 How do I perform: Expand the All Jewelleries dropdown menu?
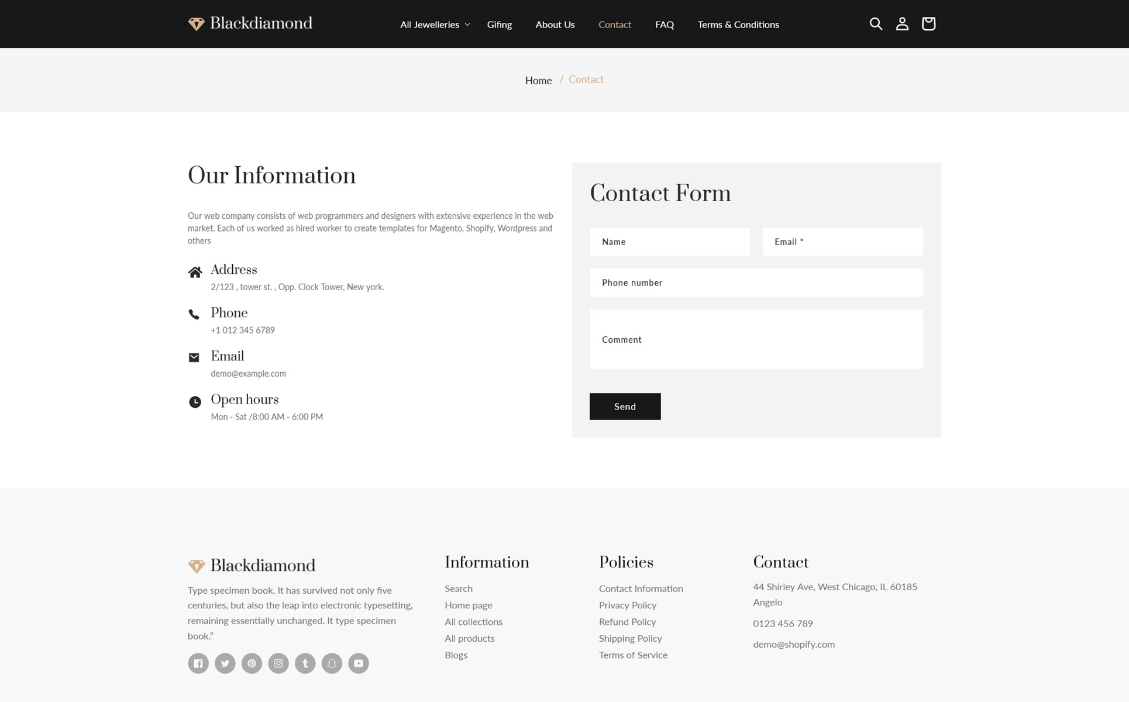pos(435,25)
